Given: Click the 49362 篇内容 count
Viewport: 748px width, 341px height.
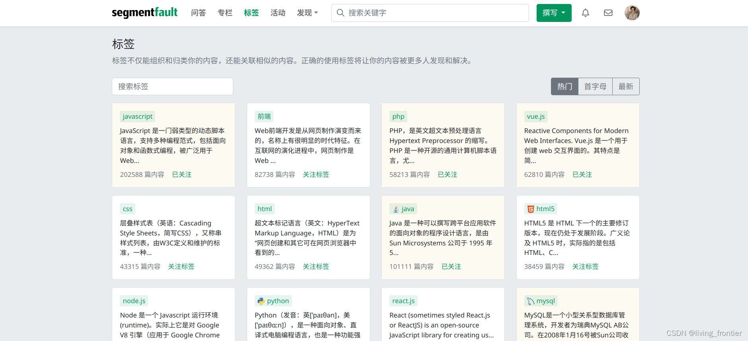Looking at the screenshot, I should pos(275,267).
